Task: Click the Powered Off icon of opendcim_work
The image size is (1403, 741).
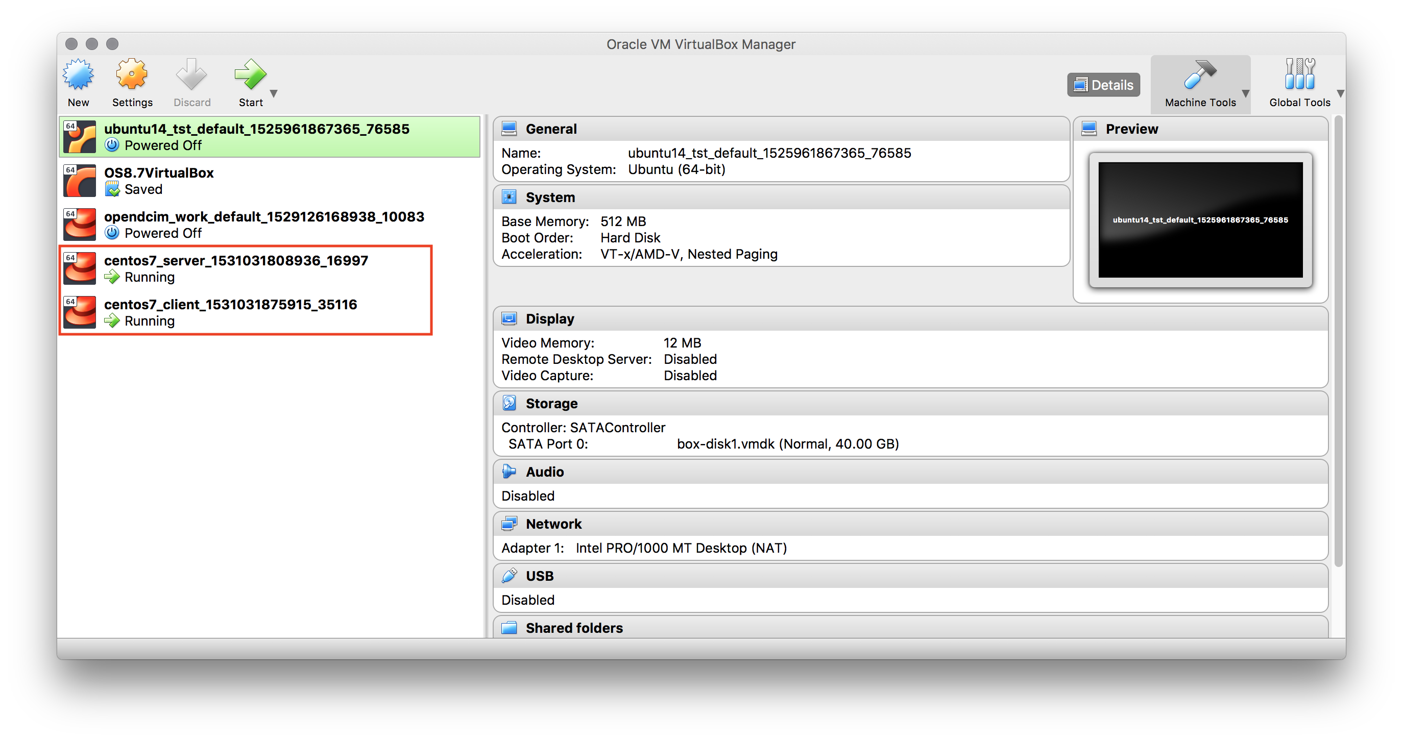Action: 112,233
